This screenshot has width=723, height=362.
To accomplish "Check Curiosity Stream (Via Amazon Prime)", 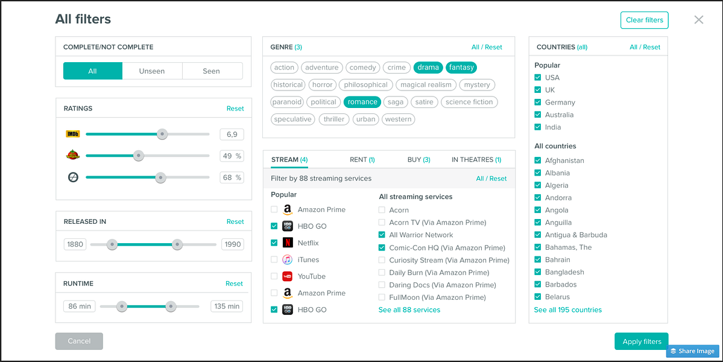I will click(382, 260).
